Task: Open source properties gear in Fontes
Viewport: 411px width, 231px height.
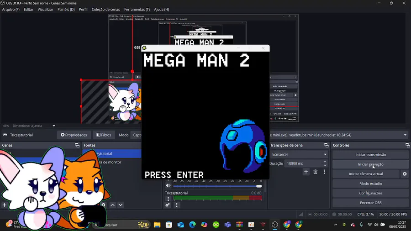Action: point(104,205)
